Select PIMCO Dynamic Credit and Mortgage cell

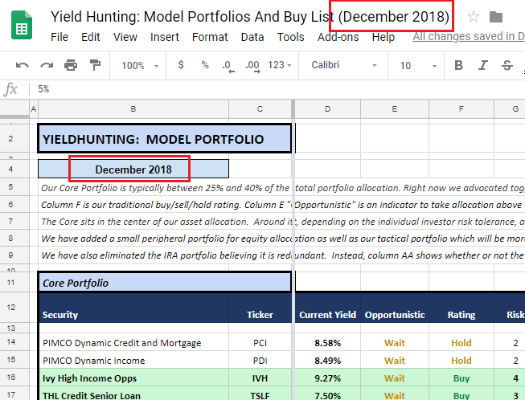(x=134, y=342)
